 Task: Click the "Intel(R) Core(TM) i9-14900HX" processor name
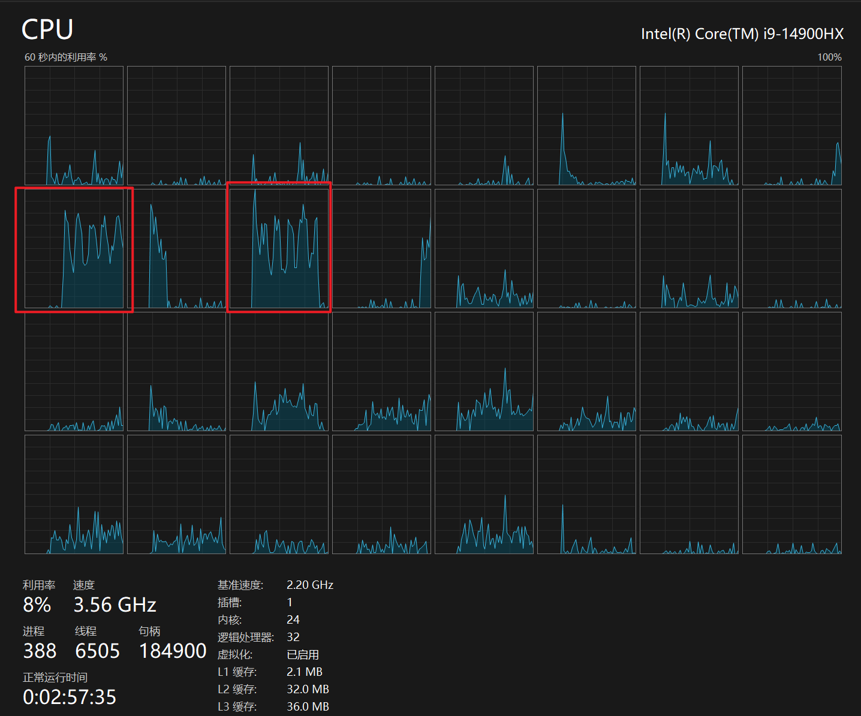pyautogui.click(x=742, y=34)
